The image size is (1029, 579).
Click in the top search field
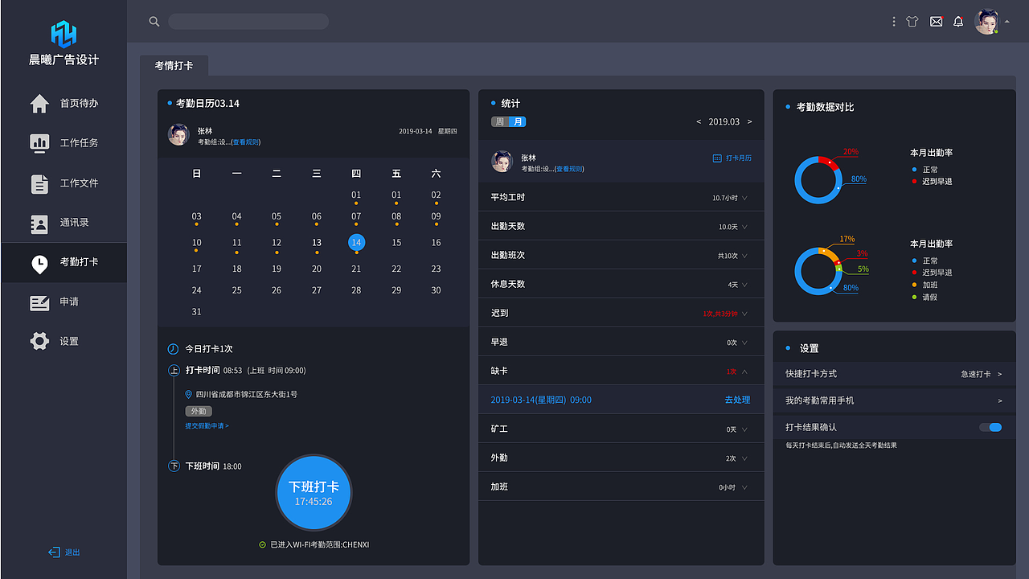pos(248,22)
